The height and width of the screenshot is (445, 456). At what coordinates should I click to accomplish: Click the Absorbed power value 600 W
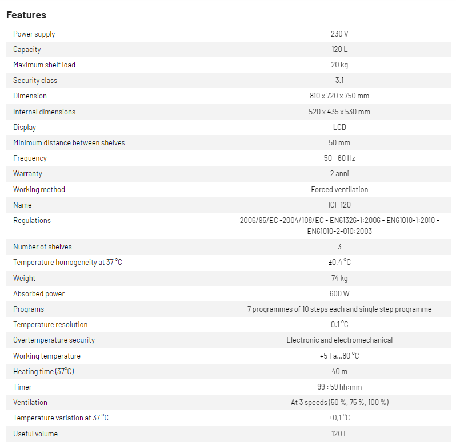click(339, 294)
